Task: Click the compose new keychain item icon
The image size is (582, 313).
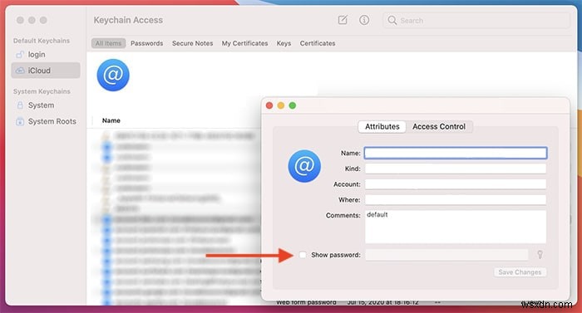Action: tap(343, 20)
